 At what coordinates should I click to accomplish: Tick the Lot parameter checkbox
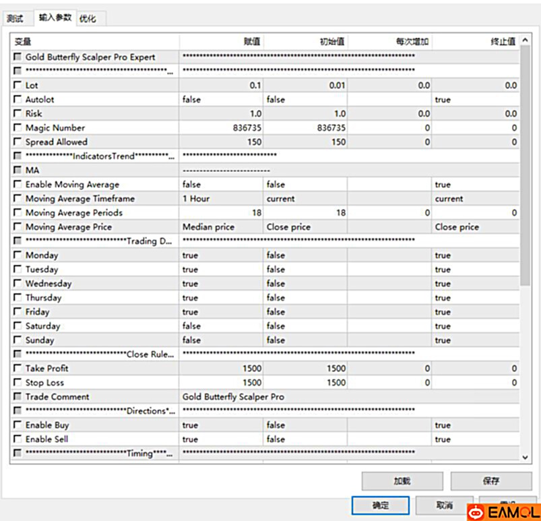coord(18,86)
